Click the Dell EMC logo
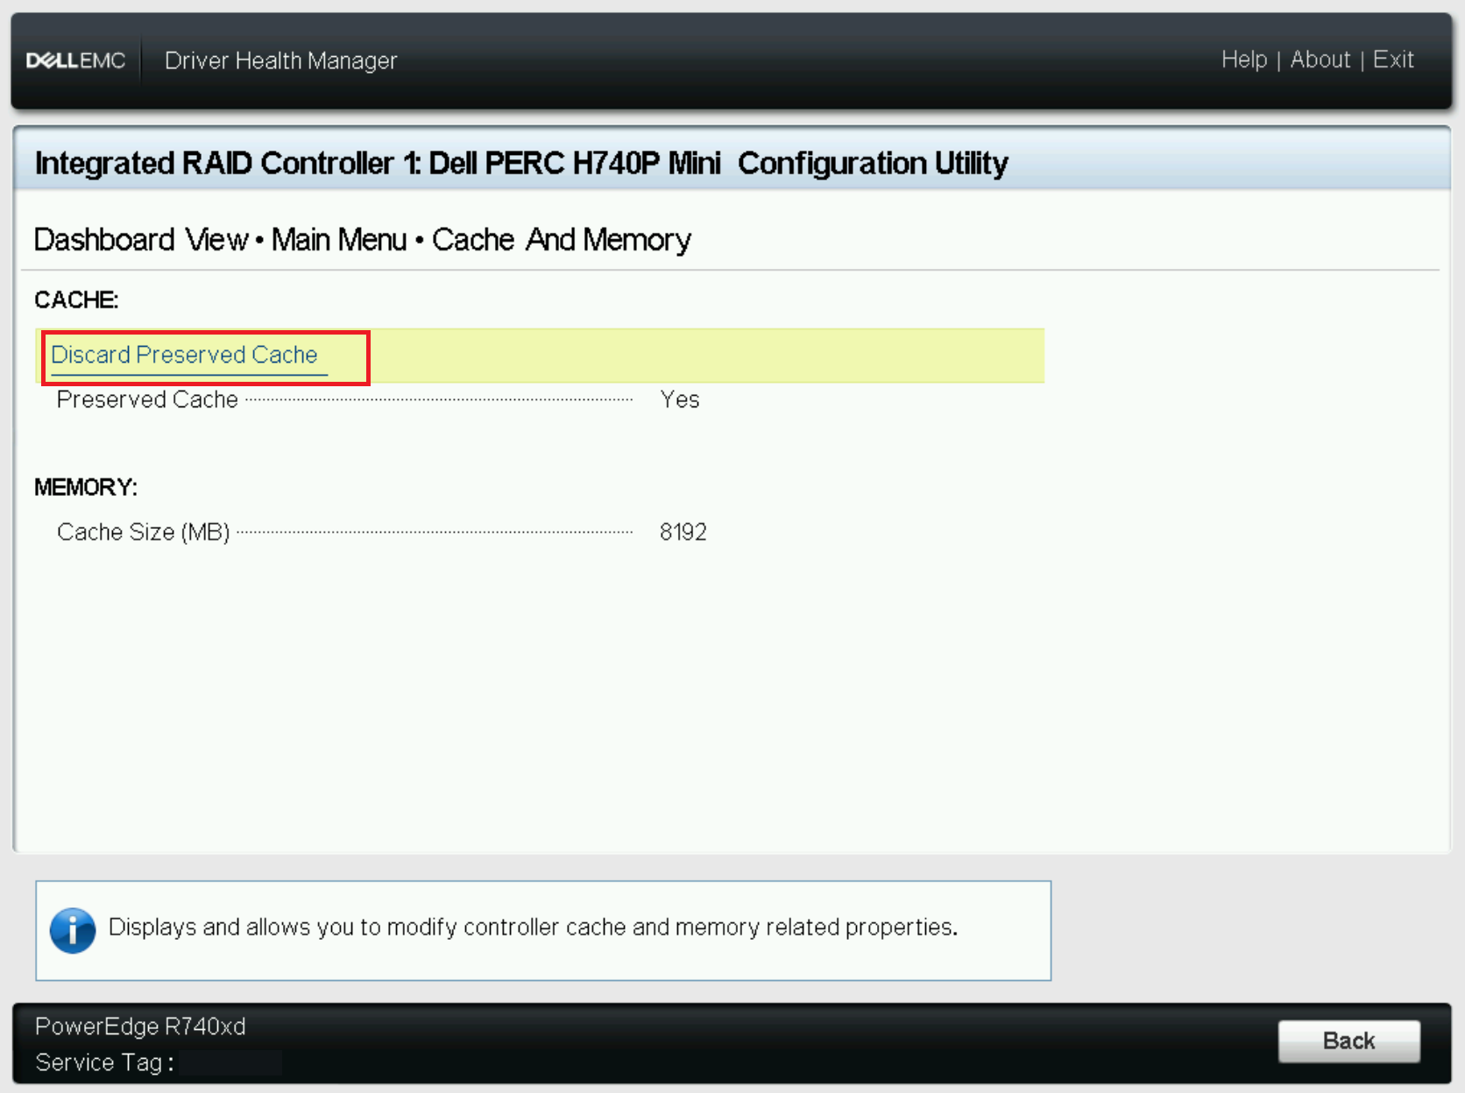This screenshot has width=1465, height=1093. pyautogui.click(x=75, y=60)
